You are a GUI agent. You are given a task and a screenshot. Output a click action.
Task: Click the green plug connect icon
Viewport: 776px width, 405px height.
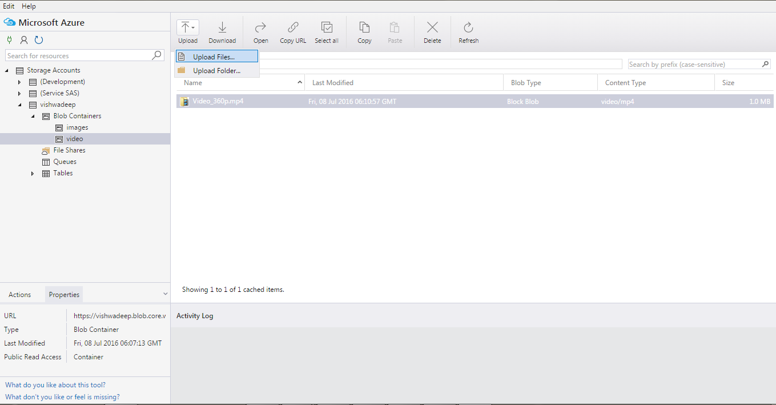(x=9, y=40)
